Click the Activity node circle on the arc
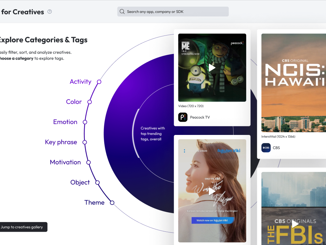 (x=99, y=82)
